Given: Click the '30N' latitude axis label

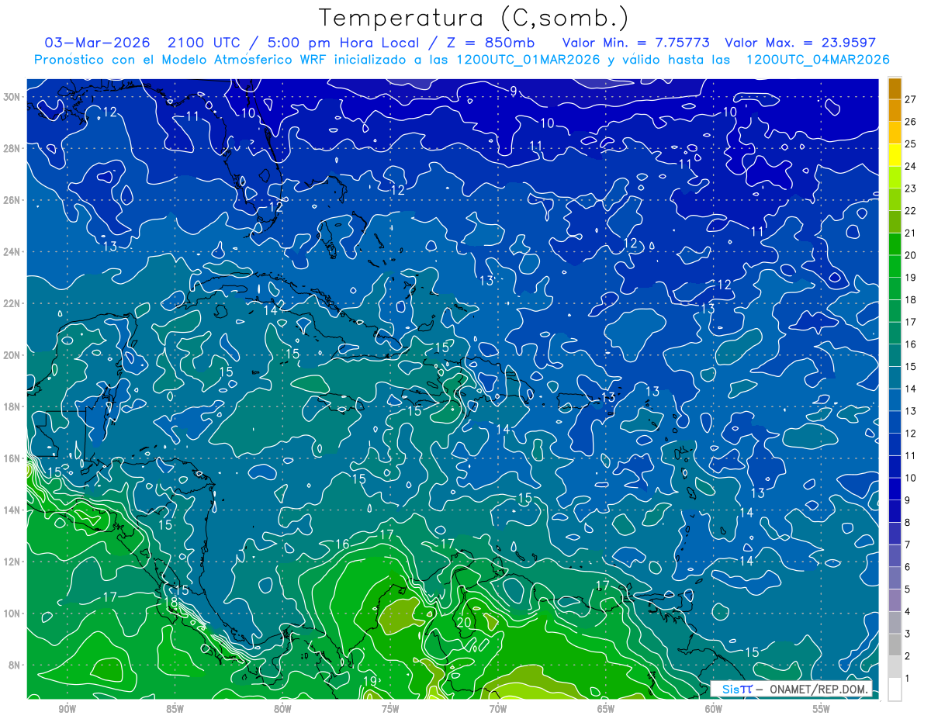Looking at the screenshot, I should (12, 97).
